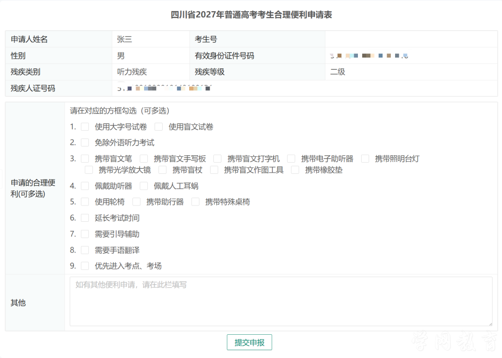Click the 残疾类别 label
The height and width of the screenshot is (358, 502).
point(25,72)
